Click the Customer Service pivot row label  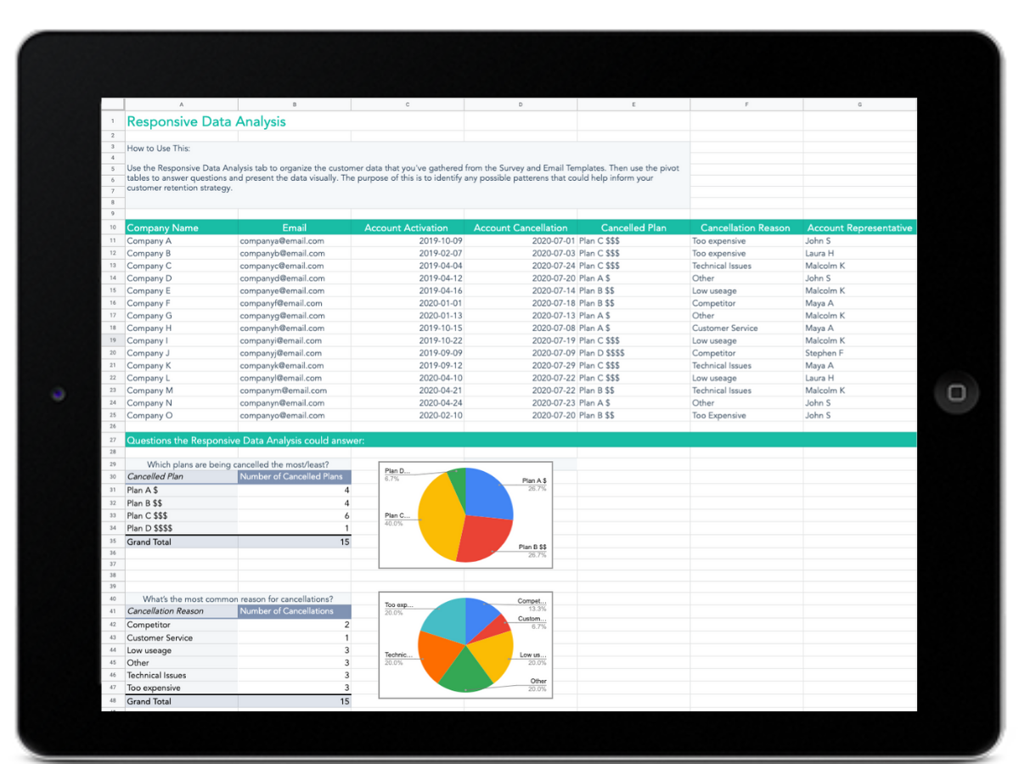[x=160, y=638]
